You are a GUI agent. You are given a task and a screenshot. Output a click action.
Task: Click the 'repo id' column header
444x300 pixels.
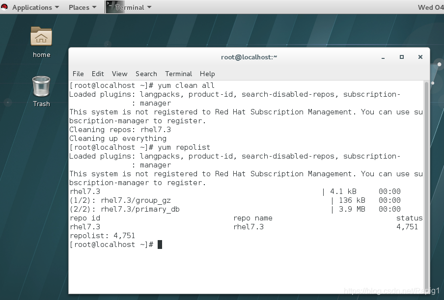pyautogui.click(x=85, y=218)
